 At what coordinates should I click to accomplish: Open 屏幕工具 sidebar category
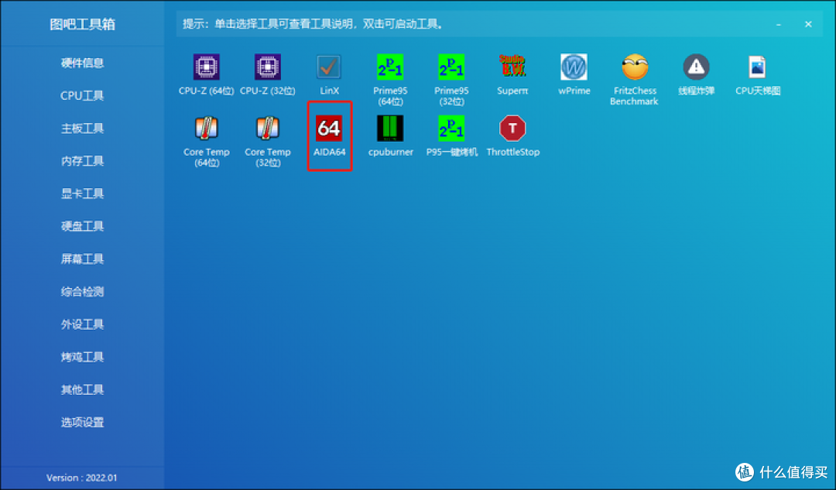click(x=82, y=259)
